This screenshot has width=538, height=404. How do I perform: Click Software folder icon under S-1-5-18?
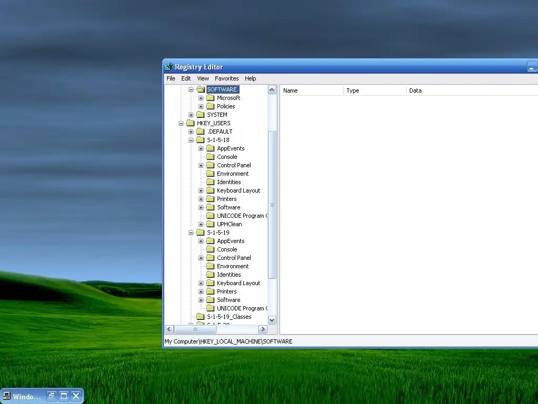click(x=210, y=207)
